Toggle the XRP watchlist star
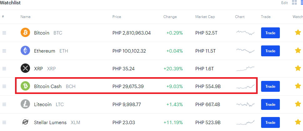Image resolution: width=303 pixels, height=131 pixels. (298, 68)
